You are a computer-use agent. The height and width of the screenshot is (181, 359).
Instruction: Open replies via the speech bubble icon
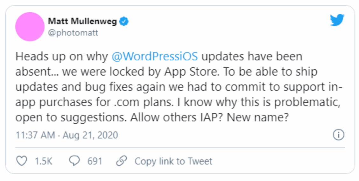coord(74,161)
